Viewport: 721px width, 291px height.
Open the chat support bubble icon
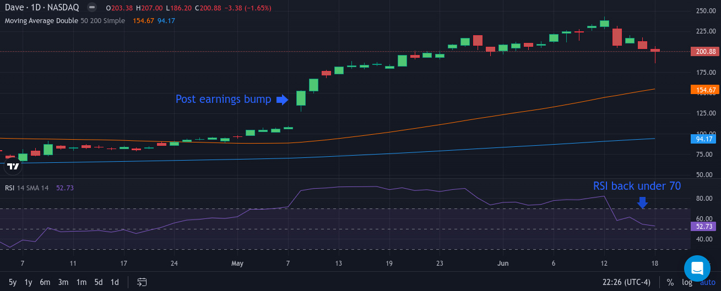click(x=697, y=268)
